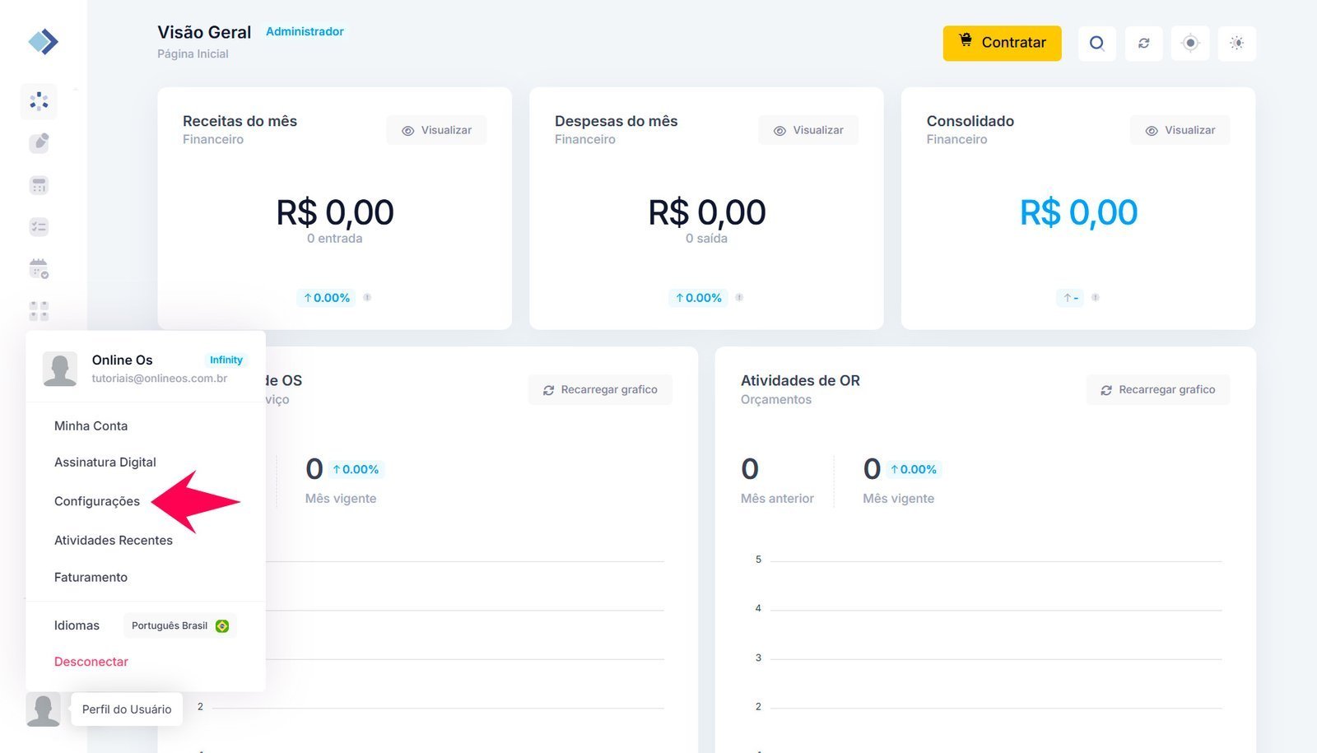Click the user profile avatar at bottom-left
Image resolution: width=1317 pixels, height=753 pixels.
43,709
